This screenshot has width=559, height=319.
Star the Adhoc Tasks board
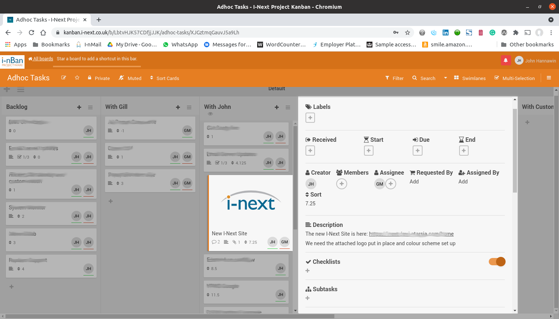[x=77, y=78]
